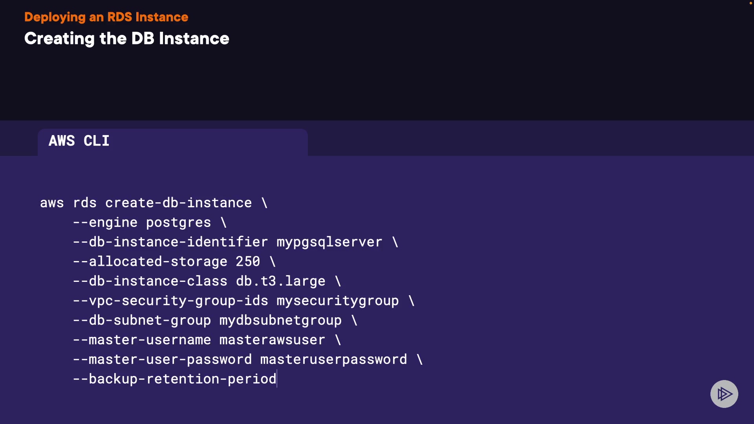754x424 pixels.
Task: Click the 'Creating the DB Instance' title
Action: (126, 38)
